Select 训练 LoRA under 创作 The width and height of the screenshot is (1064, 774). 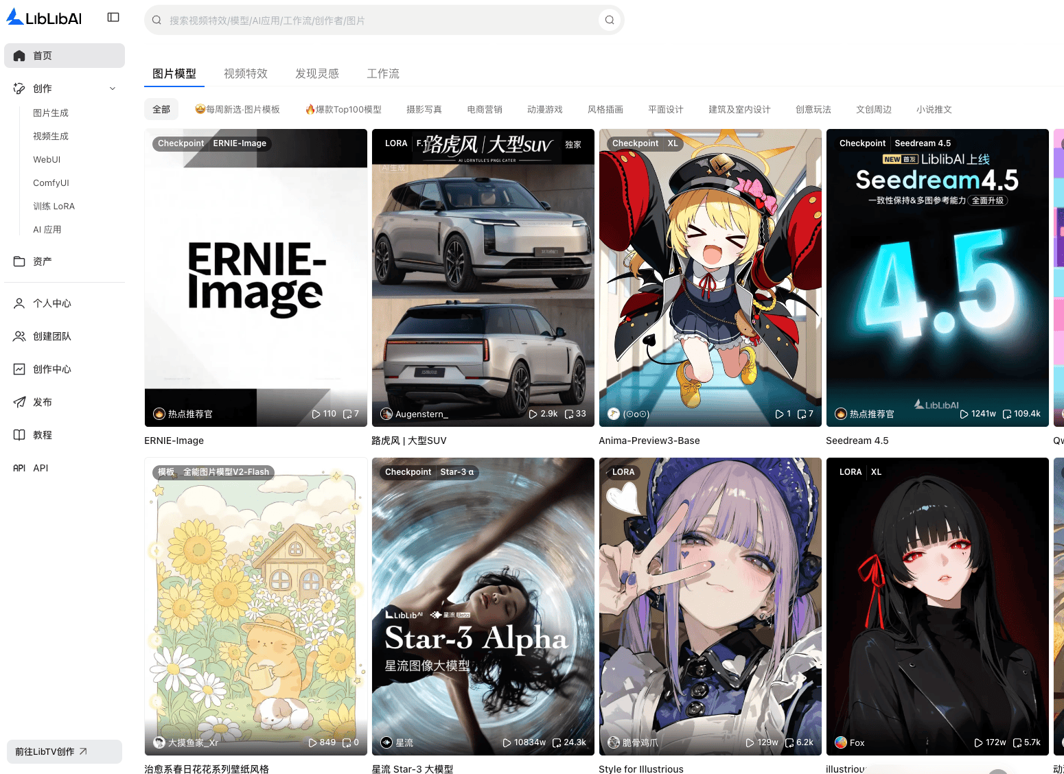click(x=54, y=206)
